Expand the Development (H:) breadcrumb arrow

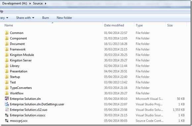[30, 4]
